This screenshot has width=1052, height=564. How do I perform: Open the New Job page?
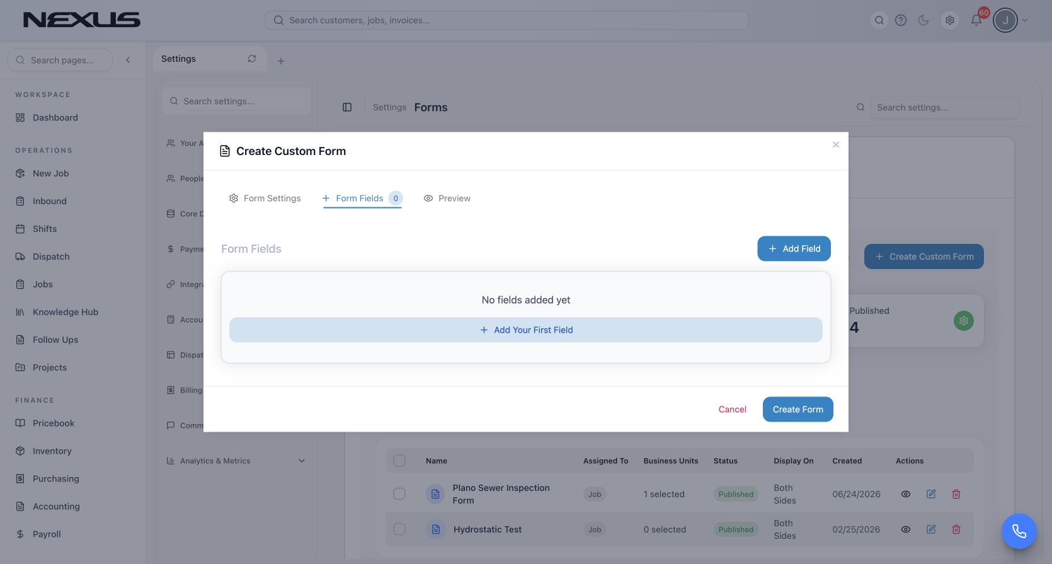51,173
